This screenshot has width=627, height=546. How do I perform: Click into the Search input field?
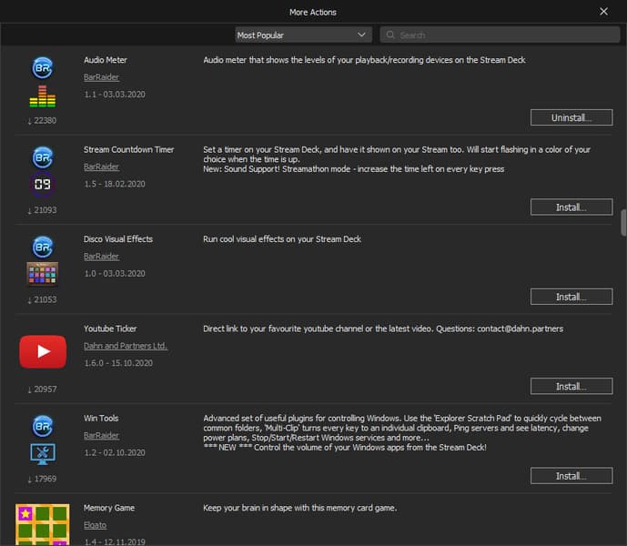point(500,35)
